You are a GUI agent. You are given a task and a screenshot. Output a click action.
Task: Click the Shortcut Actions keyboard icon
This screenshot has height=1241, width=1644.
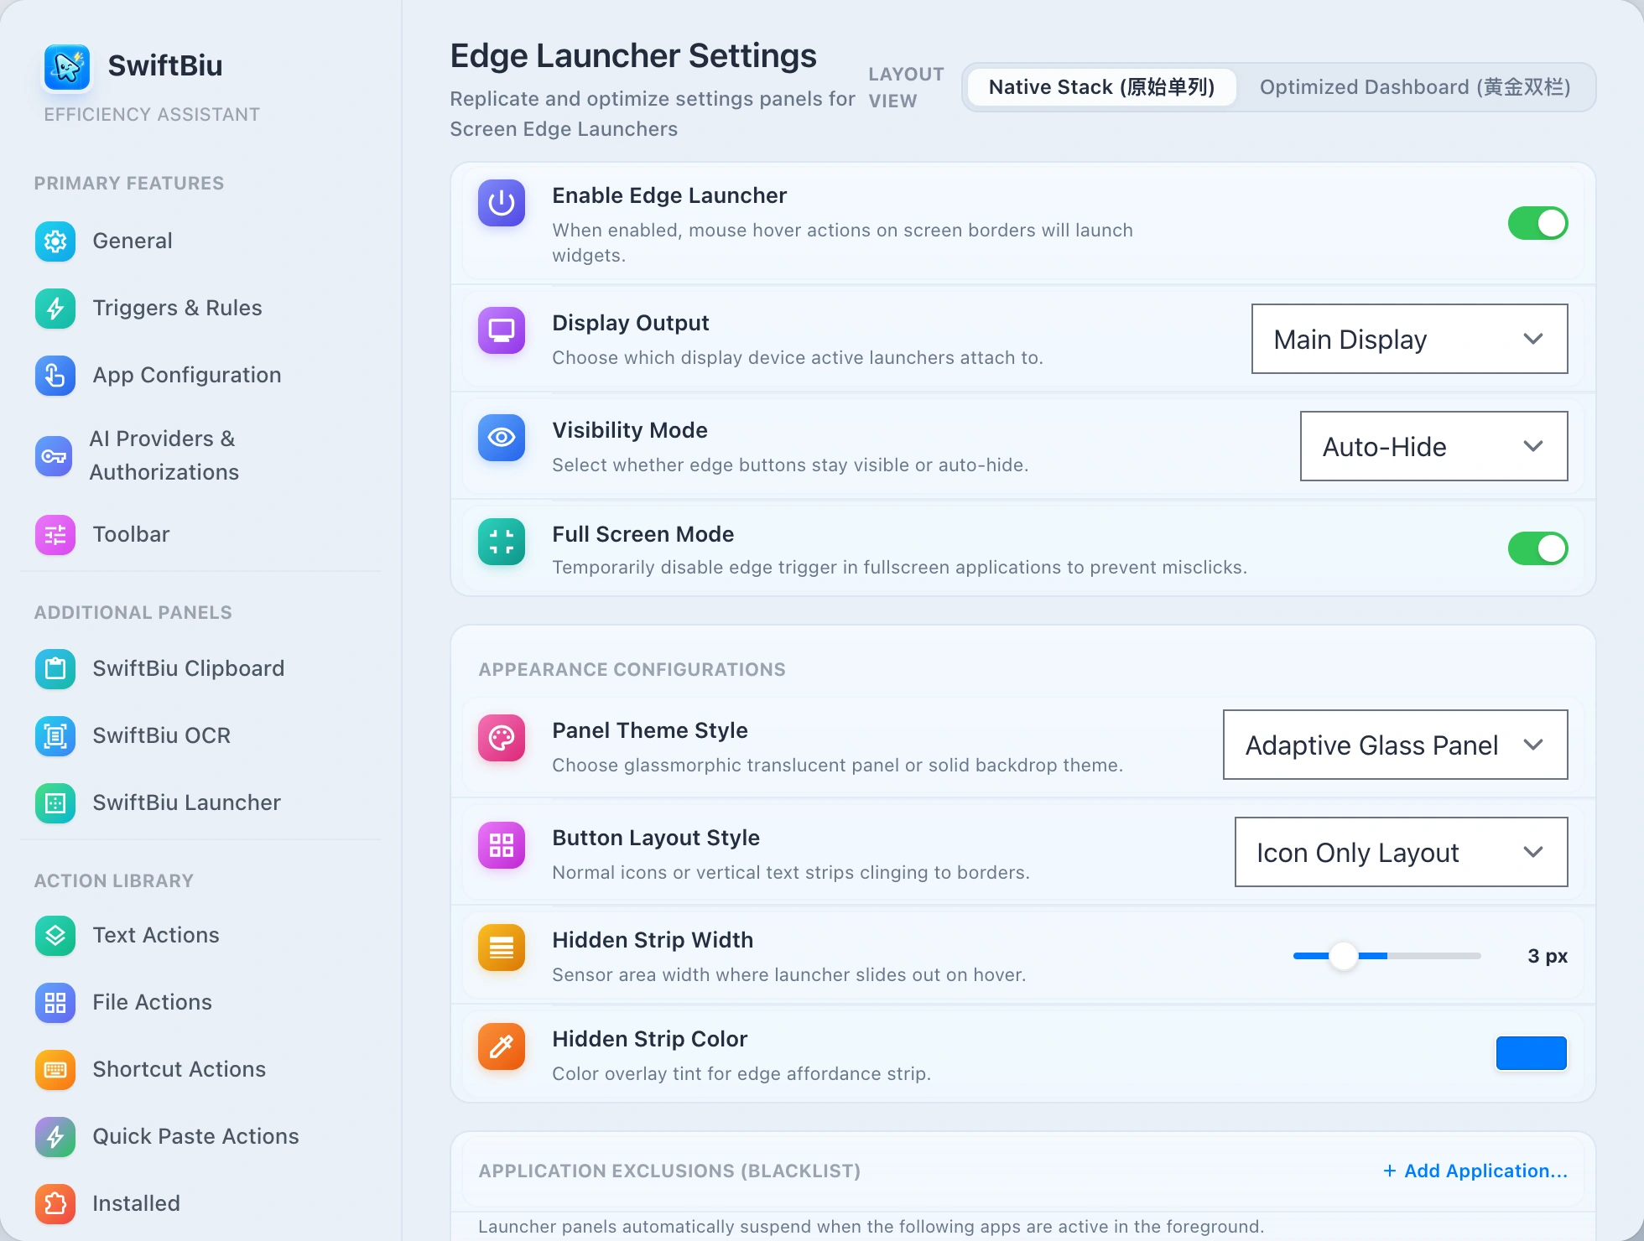[55, 1070]
